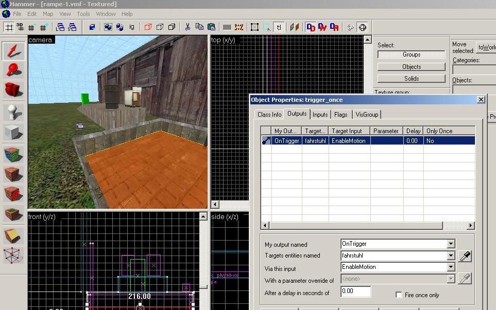Toggle the 2D grid button
496x310 pixels.
click(x=9, y=27)
